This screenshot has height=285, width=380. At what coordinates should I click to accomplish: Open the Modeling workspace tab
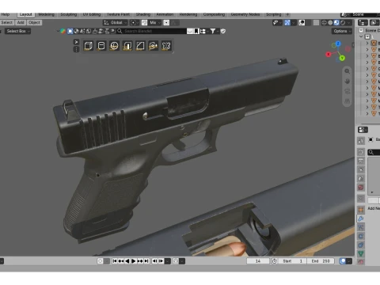[x=46, y=14]
